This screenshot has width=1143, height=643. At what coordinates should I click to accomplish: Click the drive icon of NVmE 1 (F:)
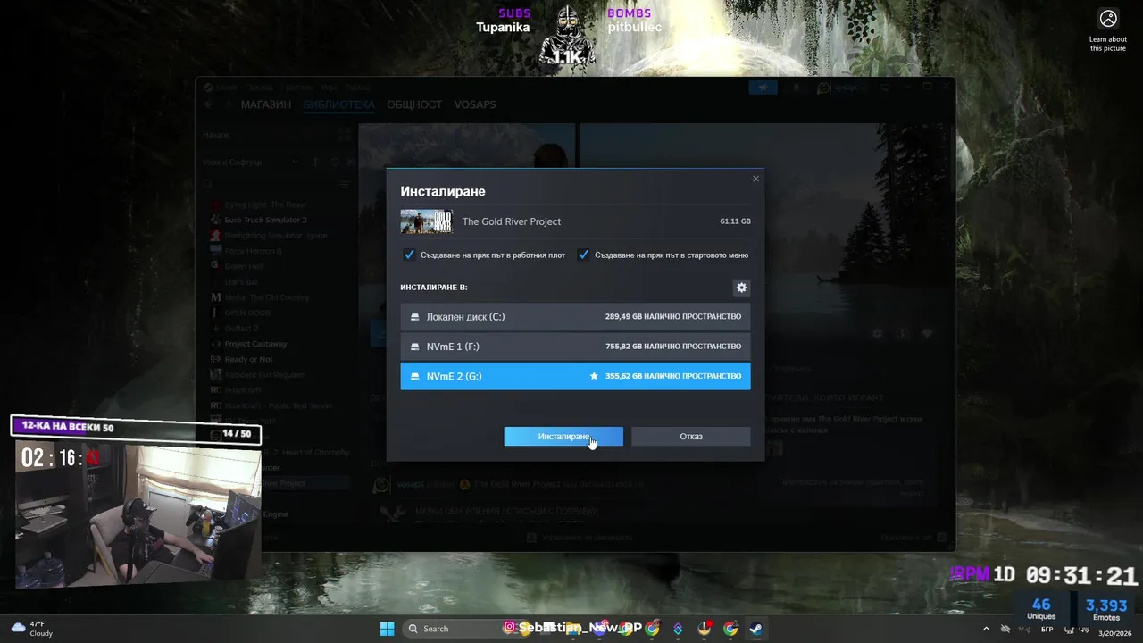pyautogui.click(x=415, y=347)
